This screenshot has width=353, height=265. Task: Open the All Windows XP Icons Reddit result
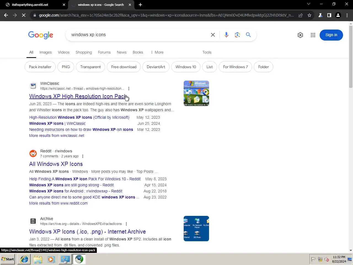pos(56,164)
